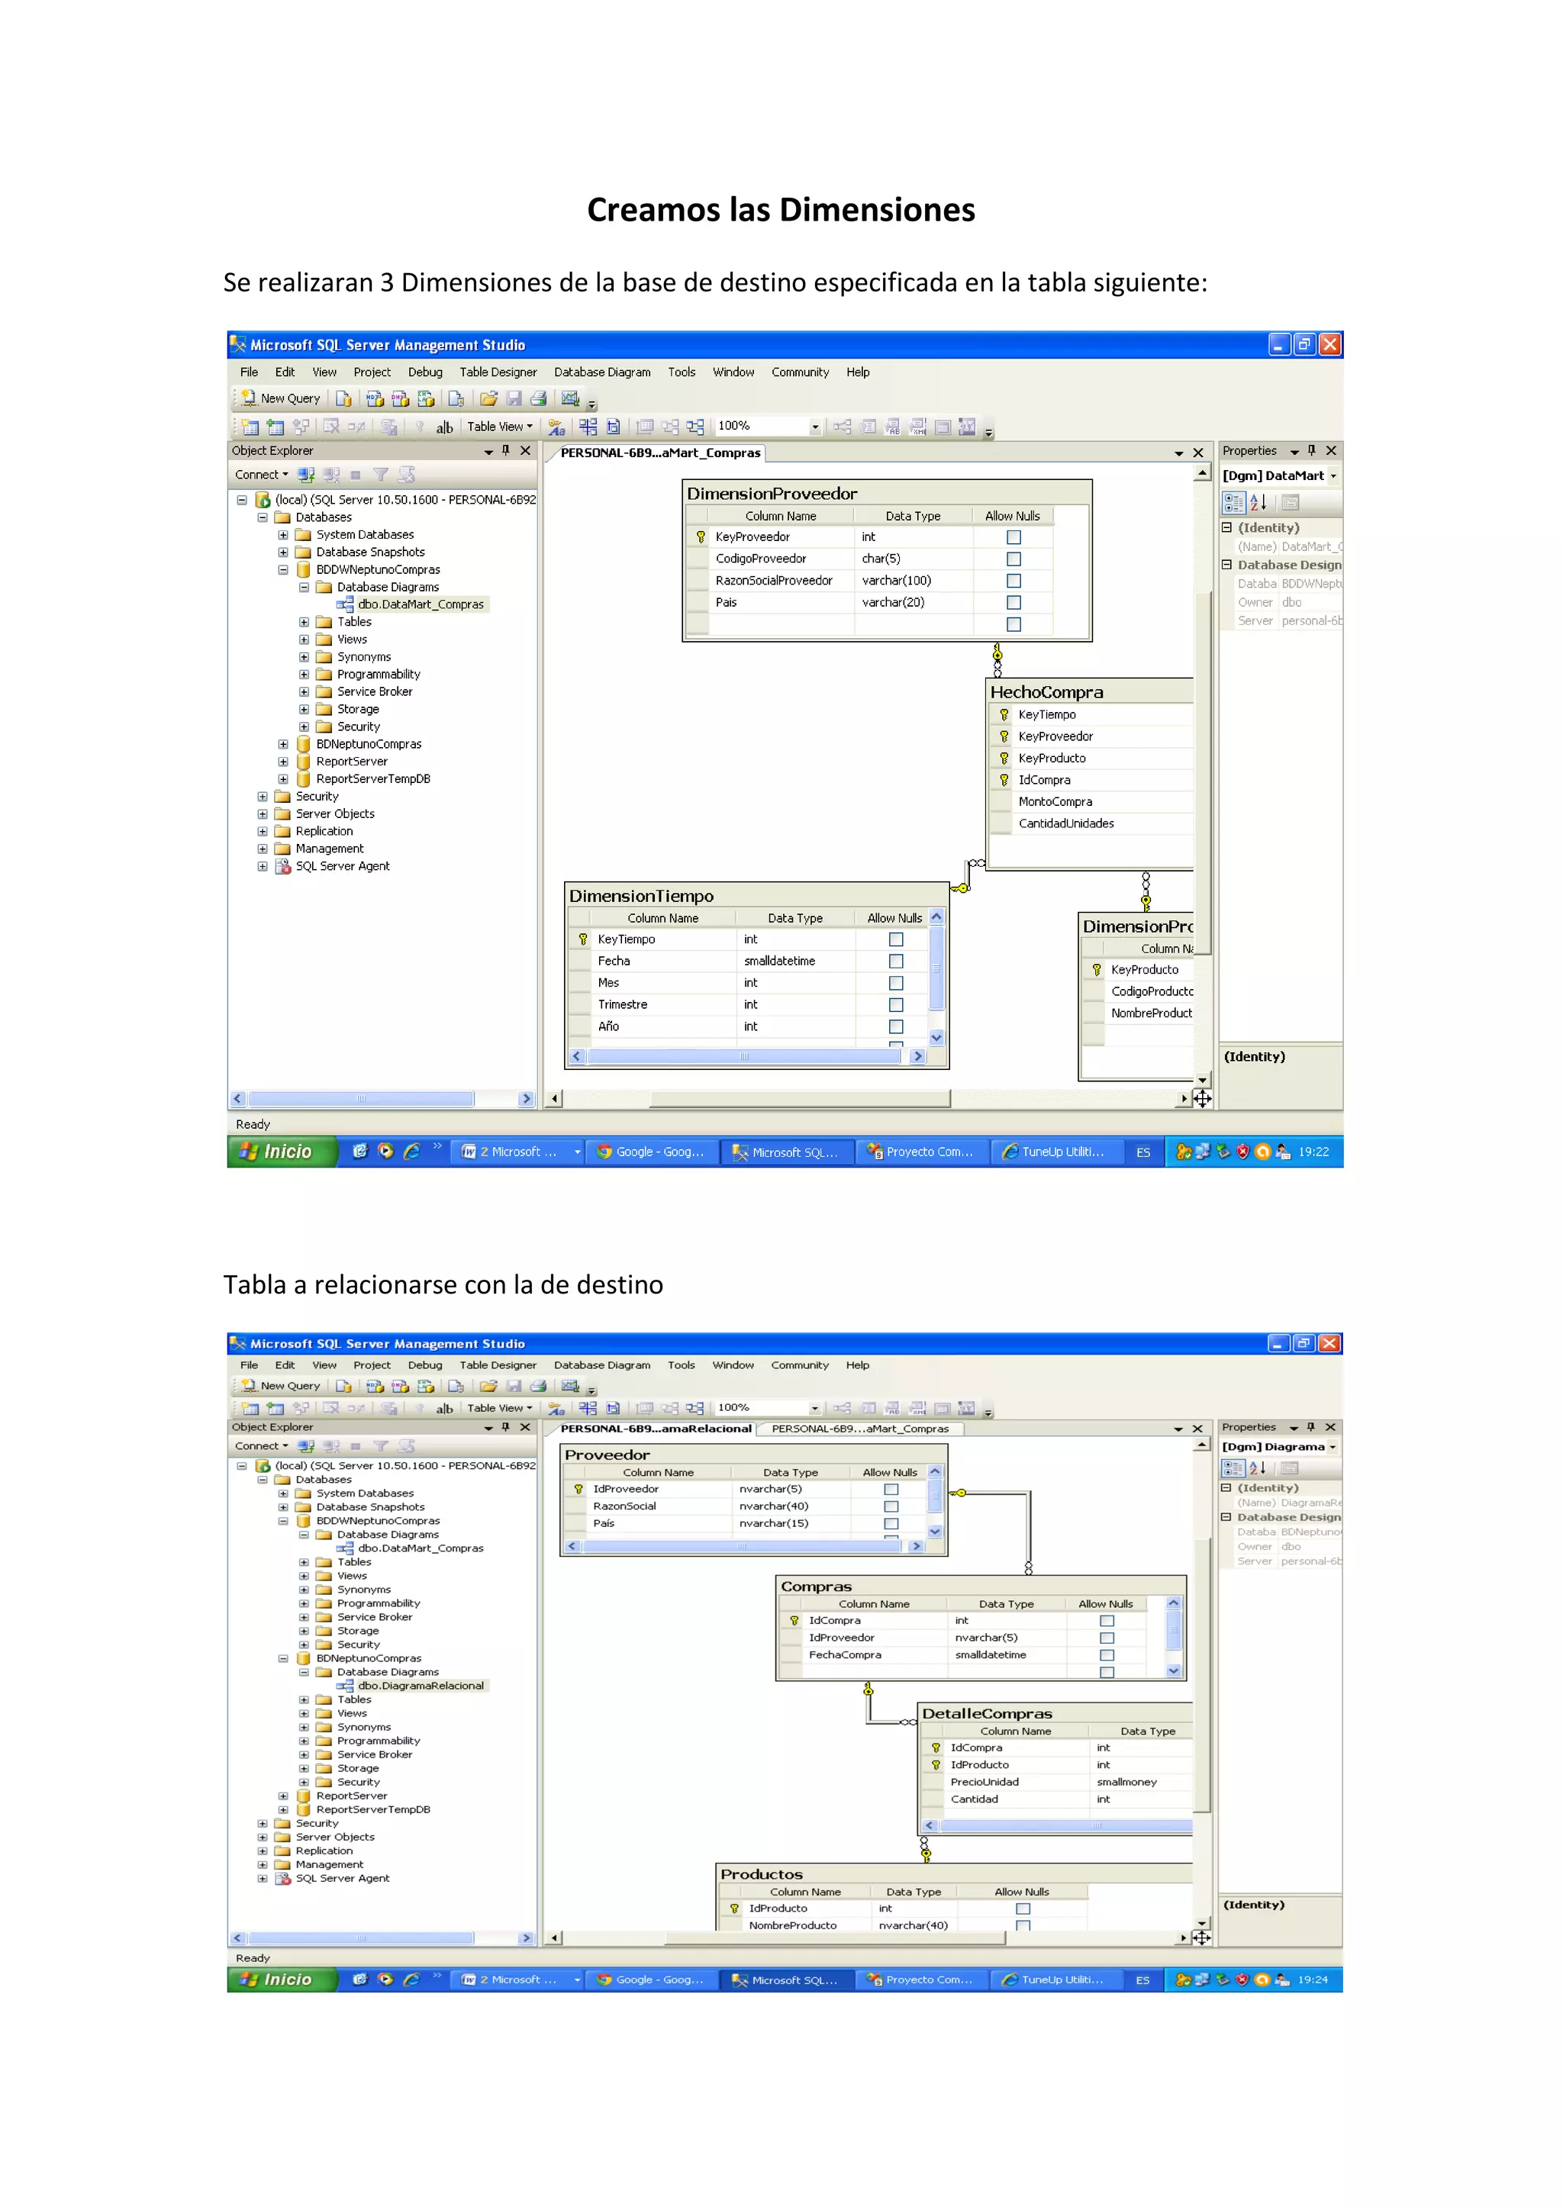
Task: Select dbo.DiagramaRelacional in Object Explorer
Action: point(420,1686)
